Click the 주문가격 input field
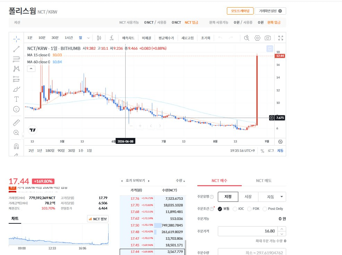 [248, 231]
